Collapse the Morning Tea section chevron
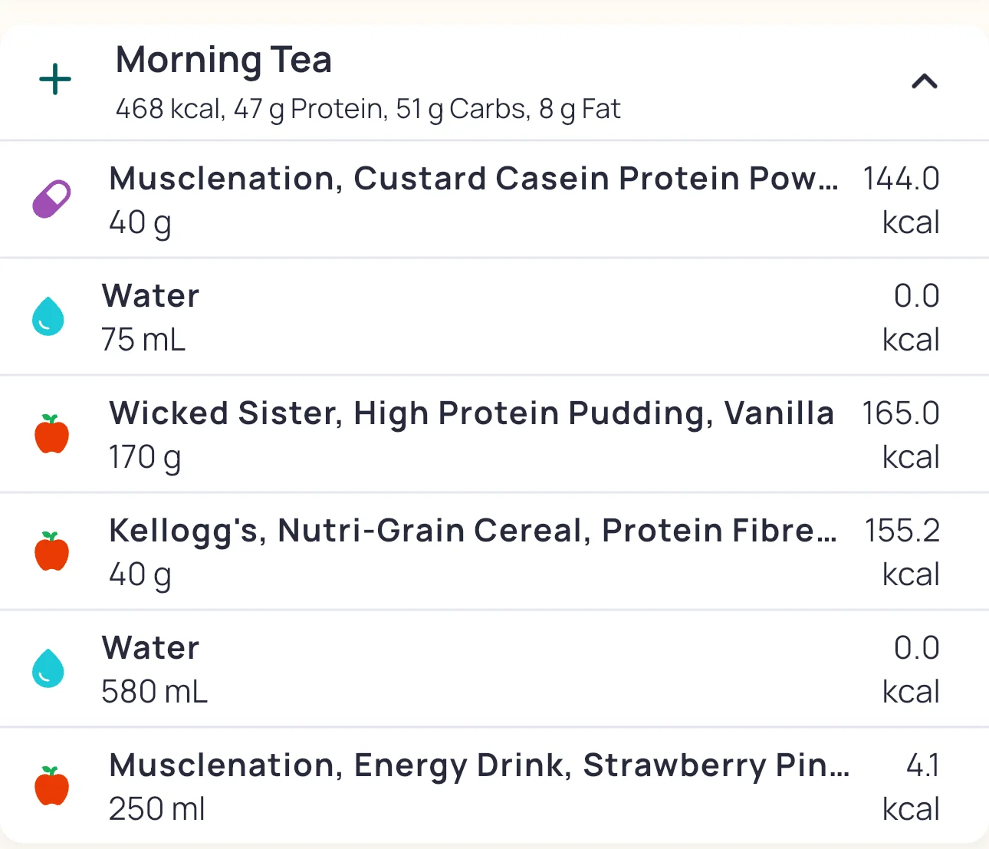Viewport: 989px width, 849px height. tap(924, 81)
